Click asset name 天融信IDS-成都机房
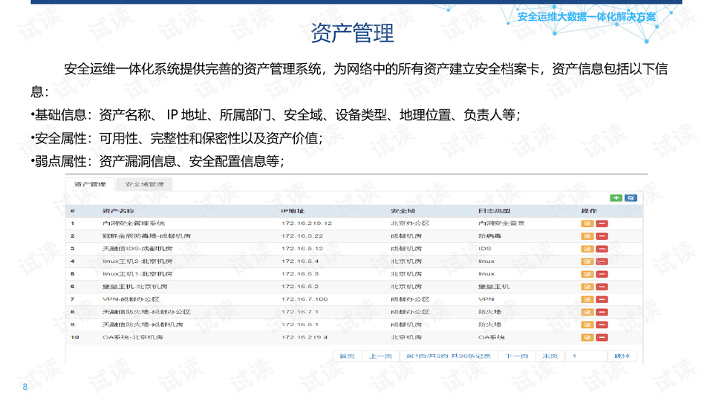Image resolution: width=713 pixels, height=401 pixels. [x=137, y=249]
